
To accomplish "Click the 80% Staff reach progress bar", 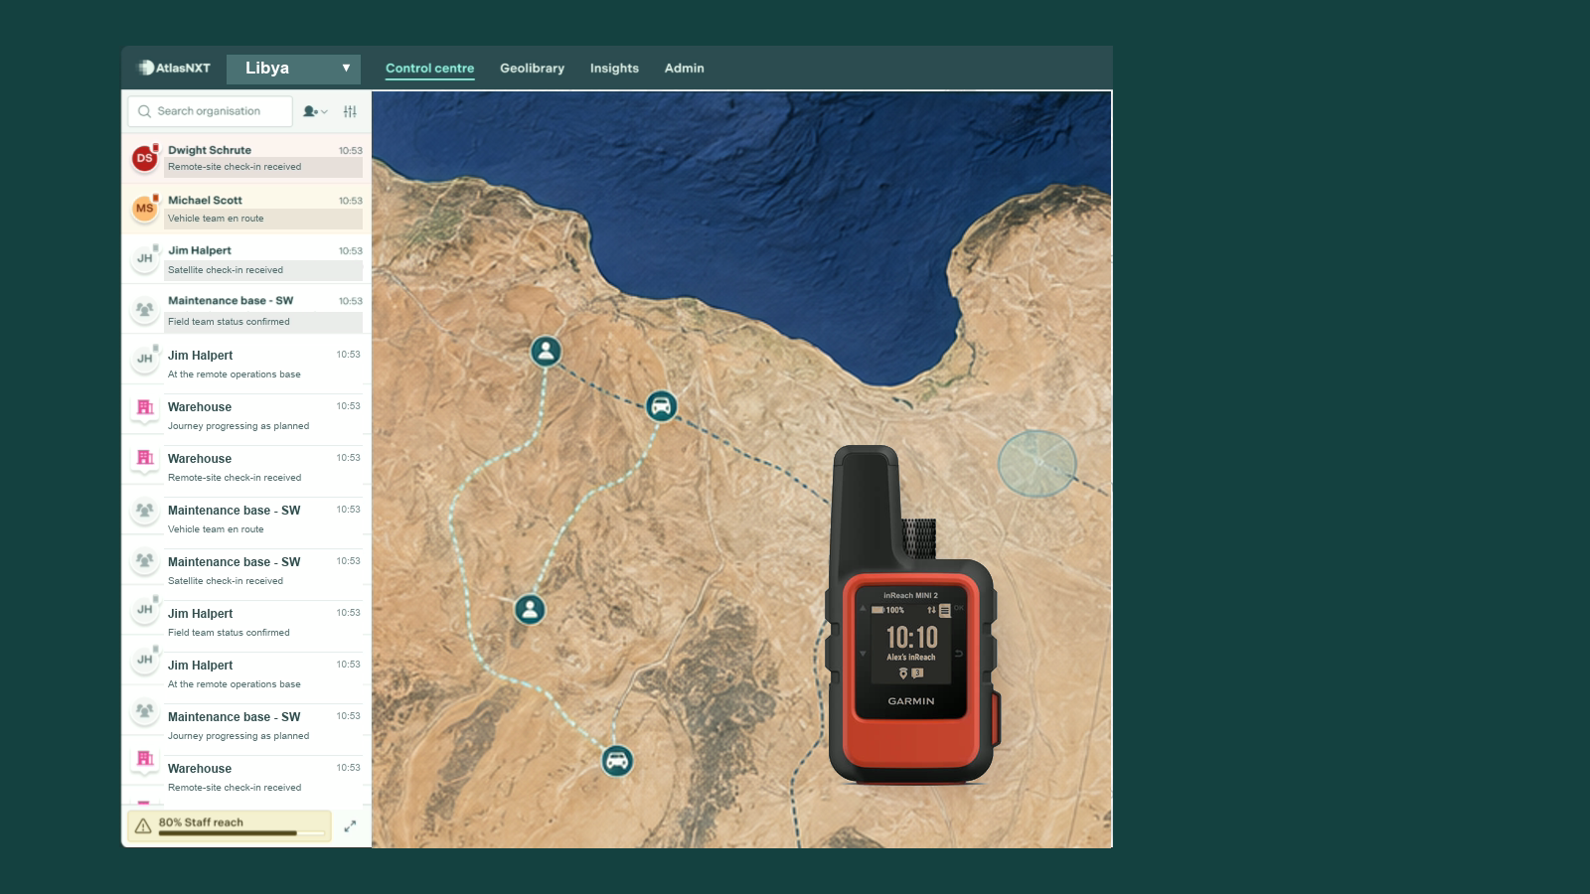I will [241, 833].
